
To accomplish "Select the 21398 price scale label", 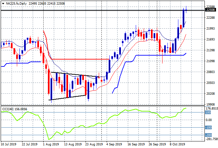I will (210, 50).
